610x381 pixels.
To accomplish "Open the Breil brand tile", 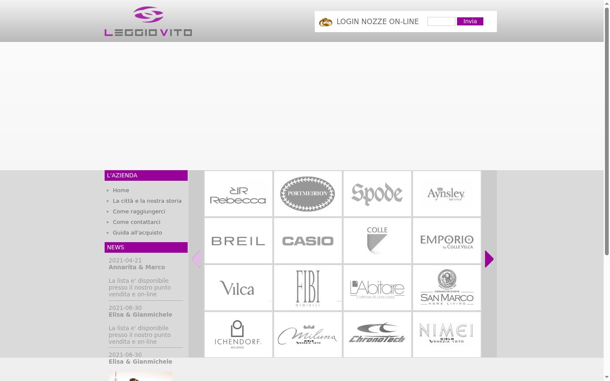I will click(x=238, y=241).
